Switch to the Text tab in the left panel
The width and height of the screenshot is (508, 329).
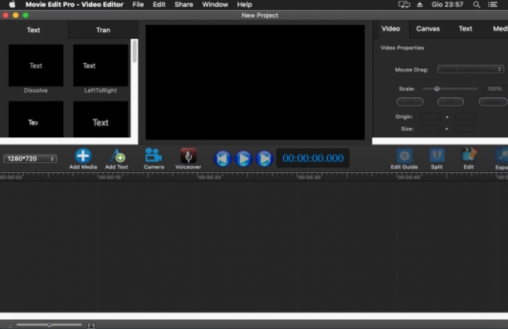33,30
